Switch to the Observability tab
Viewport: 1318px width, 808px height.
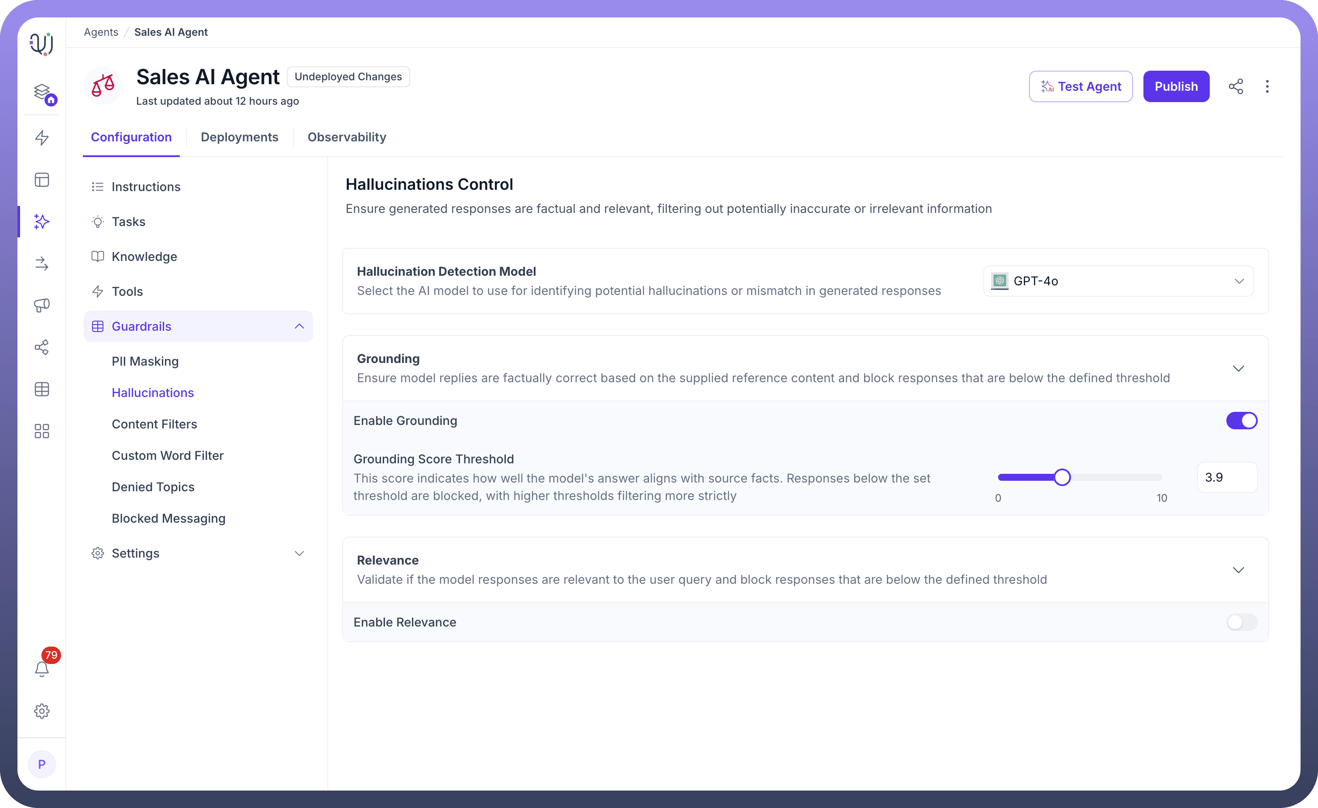[x=347, y=137]
